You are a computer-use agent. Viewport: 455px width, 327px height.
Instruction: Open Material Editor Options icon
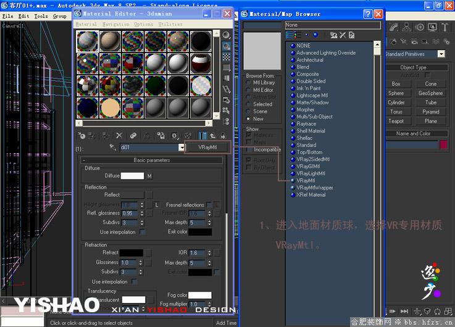pos(226,100)
